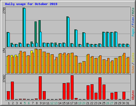Screen dimensions: 136x106
Task: Select the red KBytes bar for day 30
Action: pos(124,96)
